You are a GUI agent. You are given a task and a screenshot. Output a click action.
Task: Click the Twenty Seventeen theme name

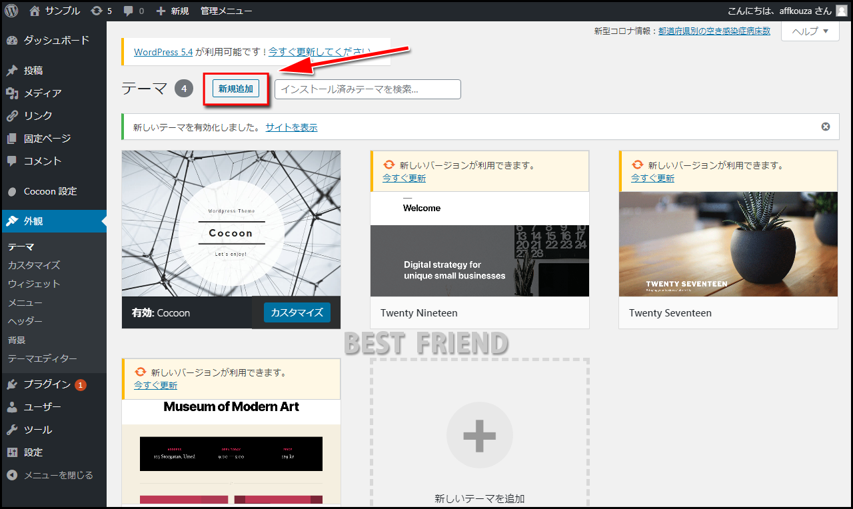(670, 313)
